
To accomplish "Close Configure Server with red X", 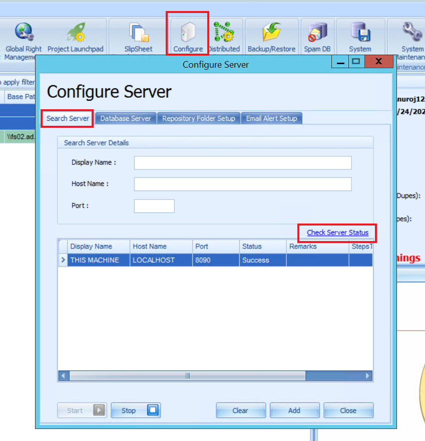I will pyautogui.click(x=378, y=62).
